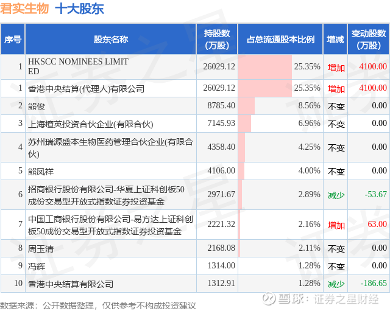Click holding value 2168.08

click(221, 248)
